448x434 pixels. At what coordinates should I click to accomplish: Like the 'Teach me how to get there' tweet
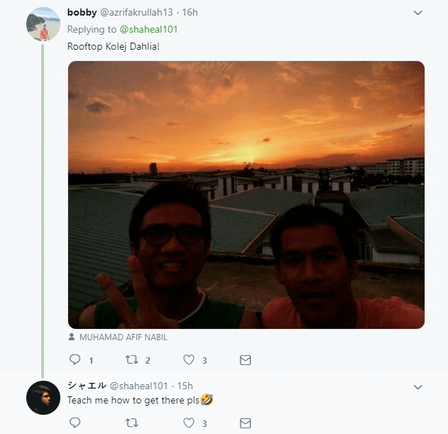(189, 423)
